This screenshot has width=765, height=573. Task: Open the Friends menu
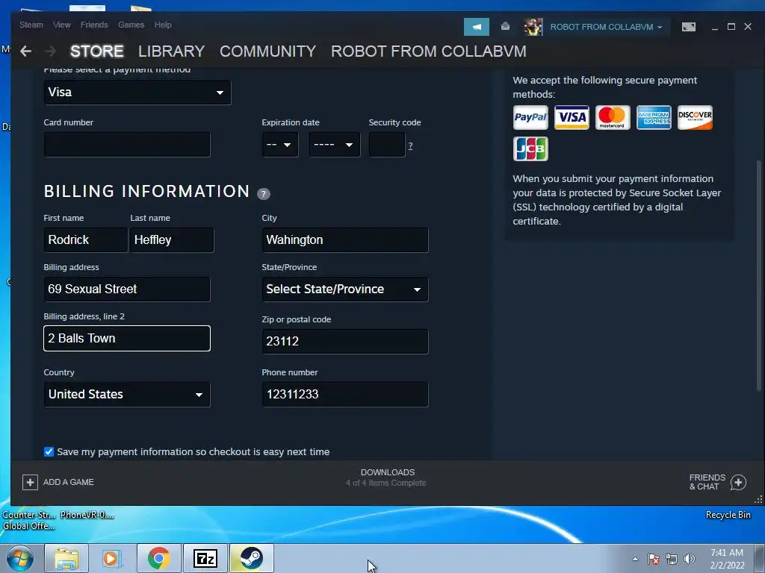pos(94,25)
